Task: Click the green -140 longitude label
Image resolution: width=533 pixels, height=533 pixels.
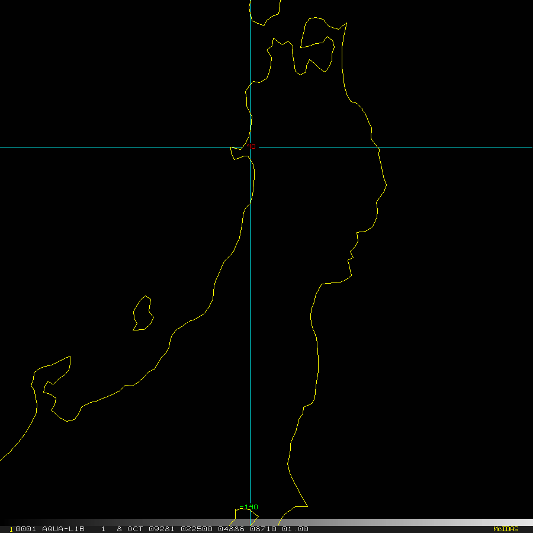Action: 249,507
